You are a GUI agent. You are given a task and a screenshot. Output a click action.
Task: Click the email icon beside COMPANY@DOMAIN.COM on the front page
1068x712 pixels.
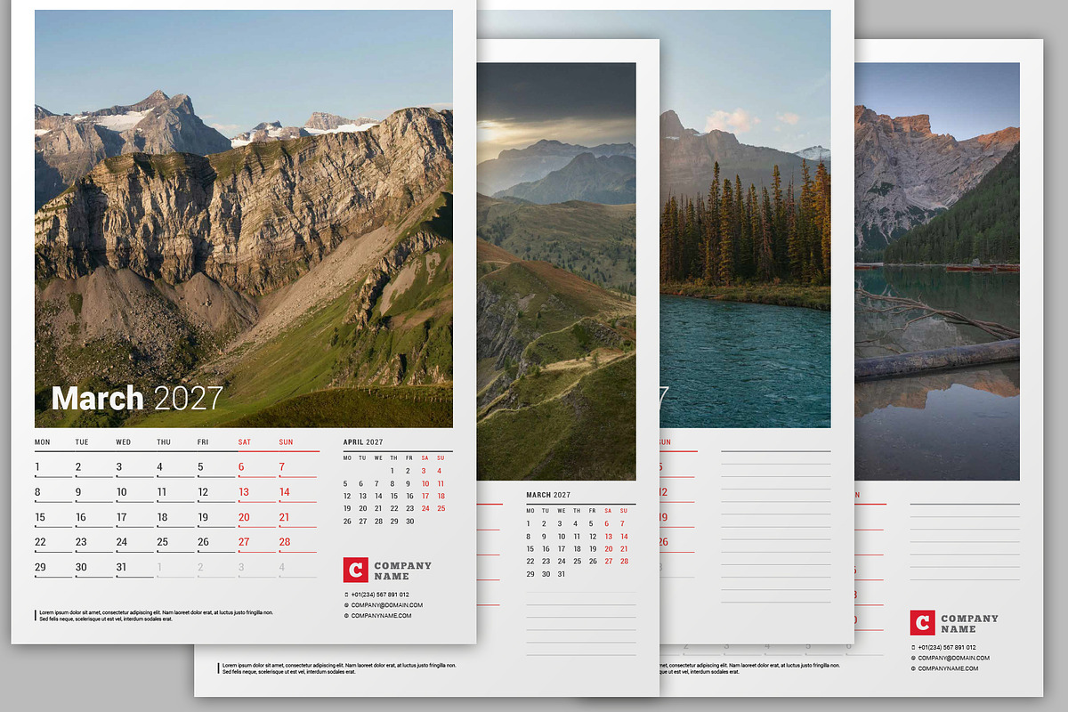coord(346,605)
